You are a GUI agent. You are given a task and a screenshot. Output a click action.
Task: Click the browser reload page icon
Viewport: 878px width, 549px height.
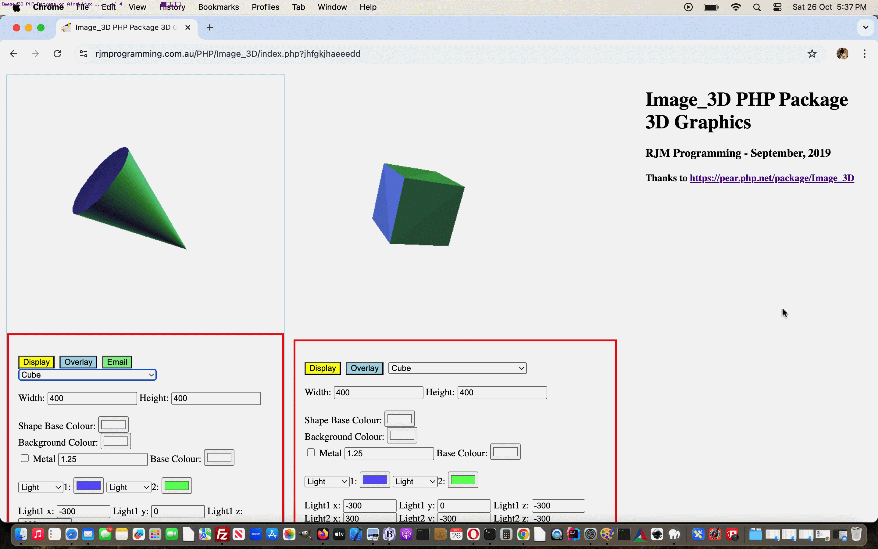[x=57, y=54]
